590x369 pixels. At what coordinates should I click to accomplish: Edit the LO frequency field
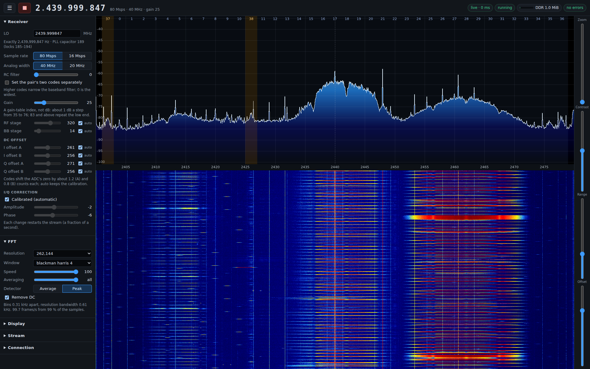(x=57, y=33)
